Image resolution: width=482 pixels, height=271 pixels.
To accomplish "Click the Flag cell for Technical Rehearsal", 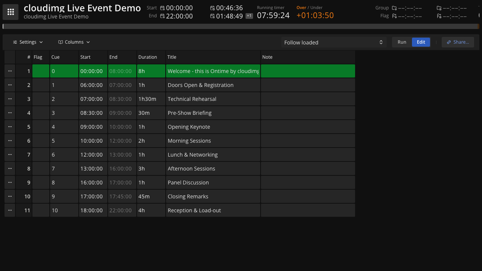I will [41, 99].
